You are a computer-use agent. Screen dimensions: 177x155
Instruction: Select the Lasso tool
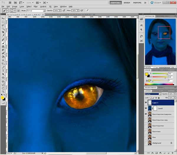pos(3,26)
